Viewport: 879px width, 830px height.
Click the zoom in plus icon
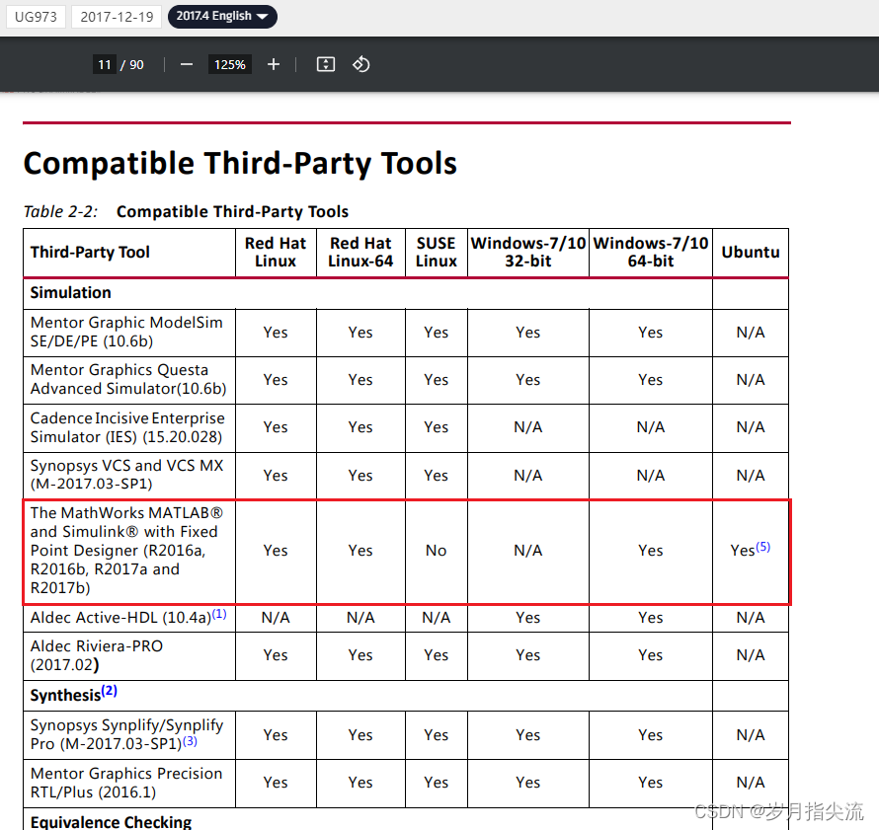(x=273, y=65)
